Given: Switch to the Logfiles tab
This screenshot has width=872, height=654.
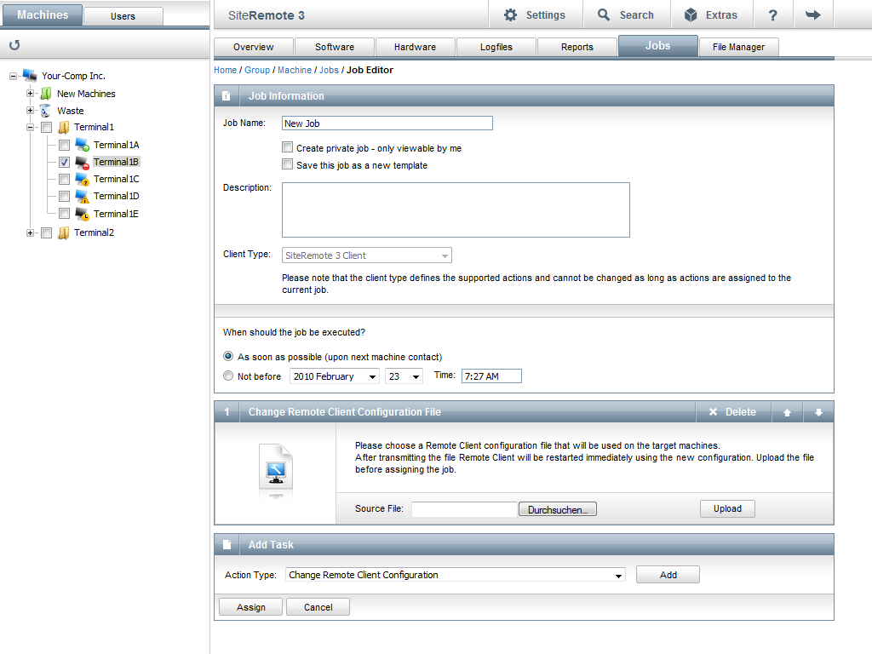Looking at the screenshot, I should (496, 47).
